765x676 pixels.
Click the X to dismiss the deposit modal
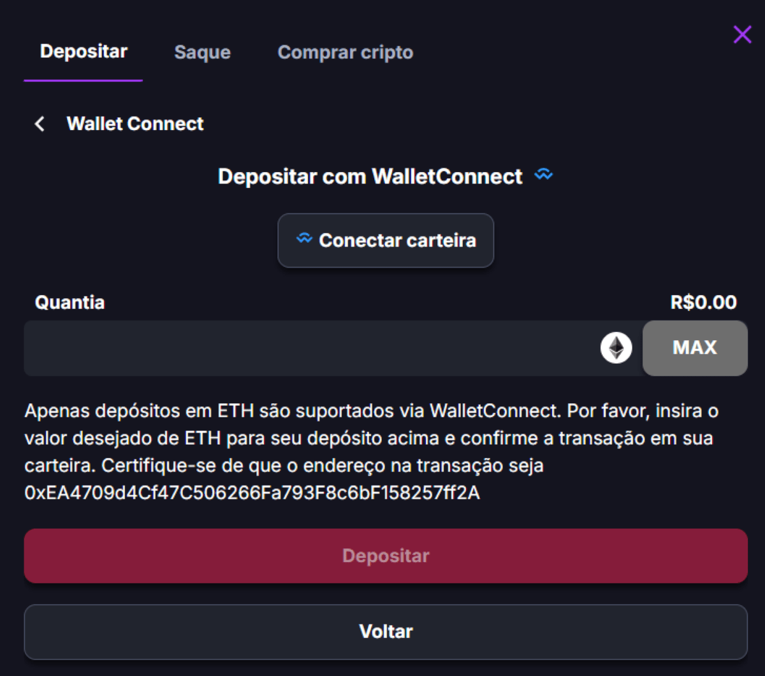tap(741, 35)
